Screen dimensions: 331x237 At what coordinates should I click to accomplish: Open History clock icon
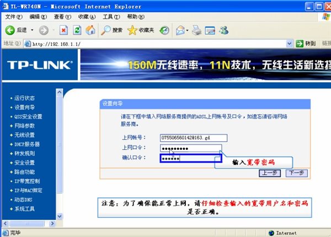point(164,30)
